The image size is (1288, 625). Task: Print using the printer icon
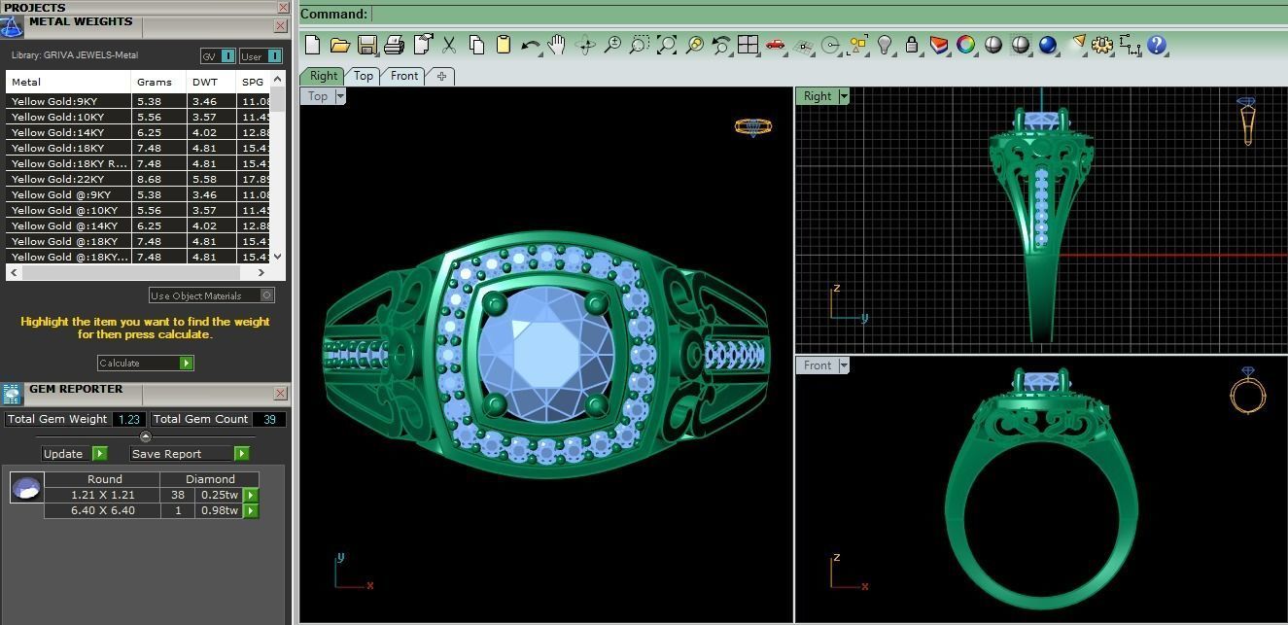pos(394,45)
